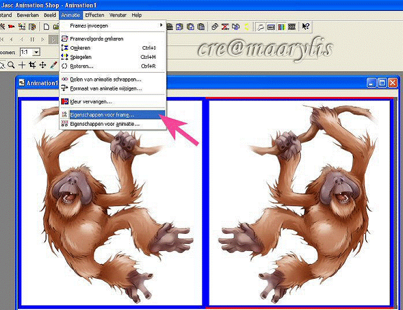
Task: Choose Formaat van animatie wijzigen...
Action: pyautogui.click(x=113, y=88)
